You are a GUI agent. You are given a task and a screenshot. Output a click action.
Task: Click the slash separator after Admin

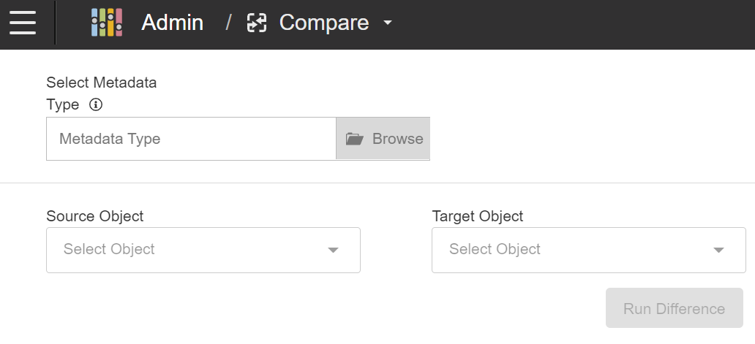pos(228,23)
